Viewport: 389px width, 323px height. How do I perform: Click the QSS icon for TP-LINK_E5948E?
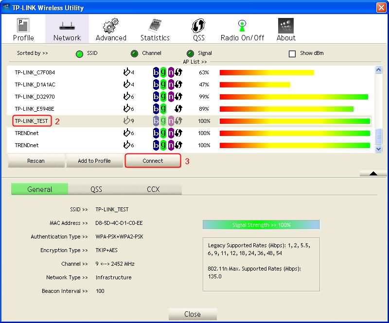tap(178, 109)
